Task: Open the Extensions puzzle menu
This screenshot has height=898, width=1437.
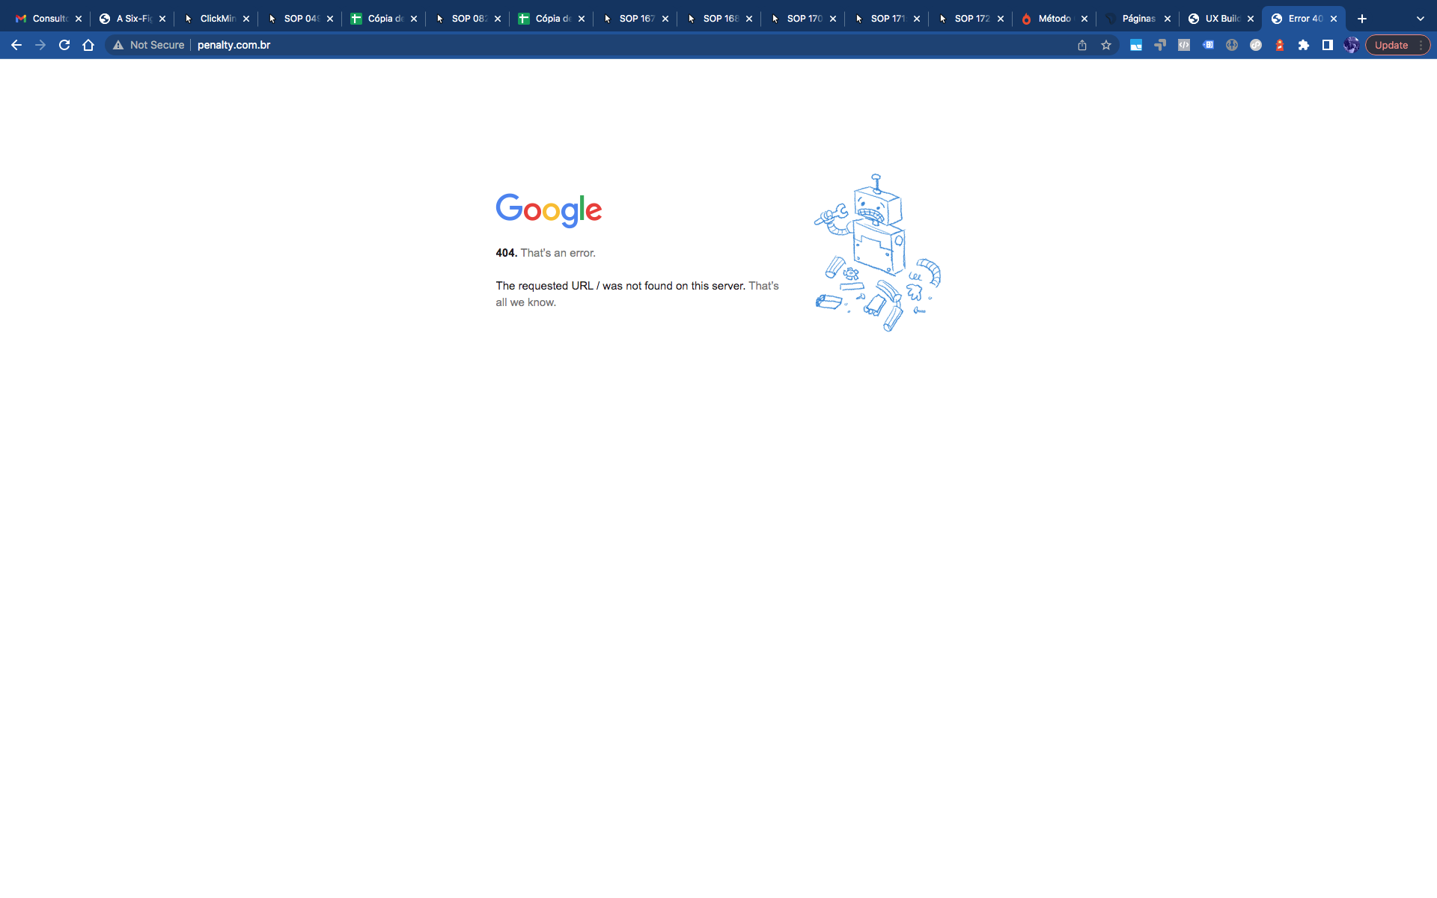Action: point(1304,45)
